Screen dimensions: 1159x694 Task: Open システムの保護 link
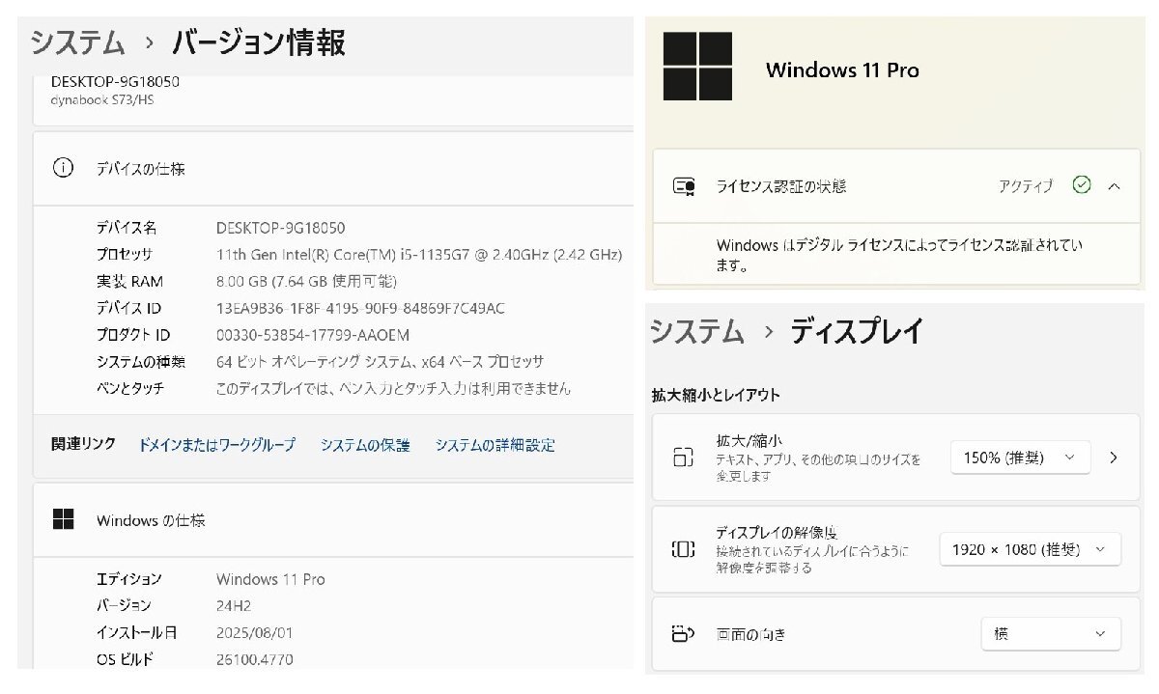click(365, 445)
